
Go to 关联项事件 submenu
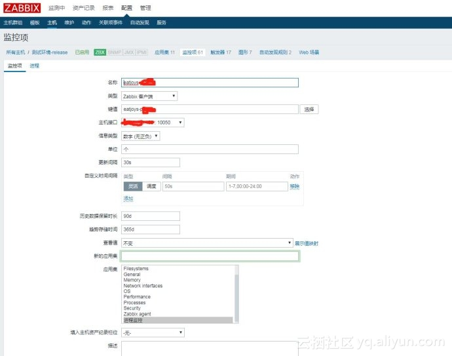(111, 22)
